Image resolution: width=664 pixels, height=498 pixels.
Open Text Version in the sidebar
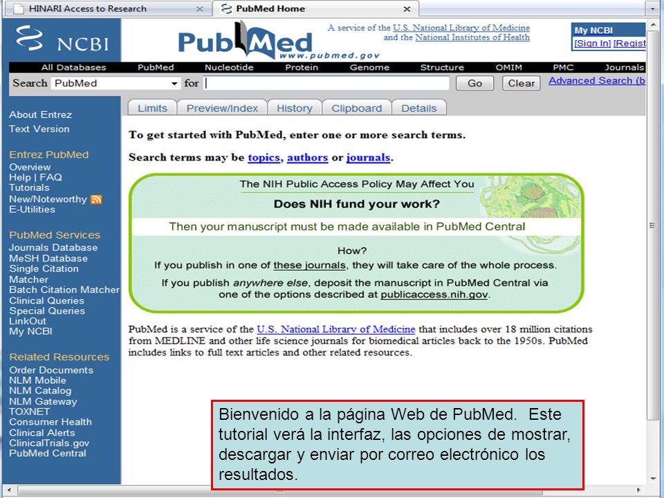[x=39, y=129]
